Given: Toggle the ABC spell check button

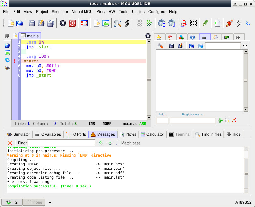Looking at the screenshot, I should [12, 202].
